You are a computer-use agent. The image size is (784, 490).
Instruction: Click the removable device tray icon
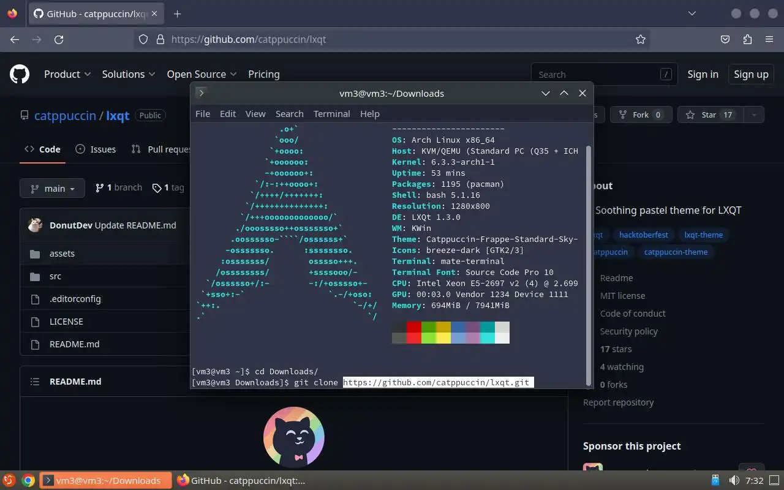coord(715,480)
